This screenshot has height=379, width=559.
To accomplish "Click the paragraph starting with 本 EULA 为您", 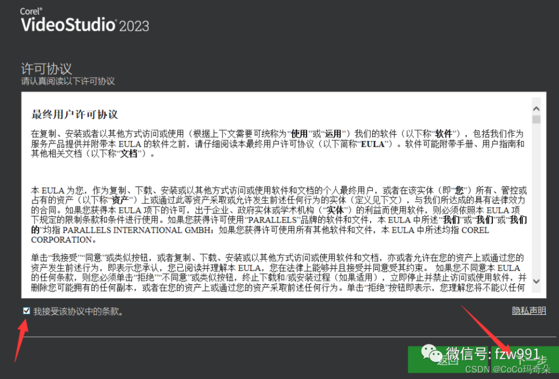I will pos(279,215).
